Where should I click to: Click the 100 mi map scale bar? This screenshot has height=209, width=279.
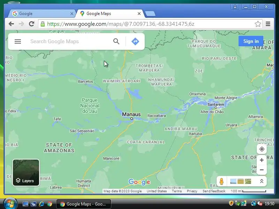coord(248,191)
